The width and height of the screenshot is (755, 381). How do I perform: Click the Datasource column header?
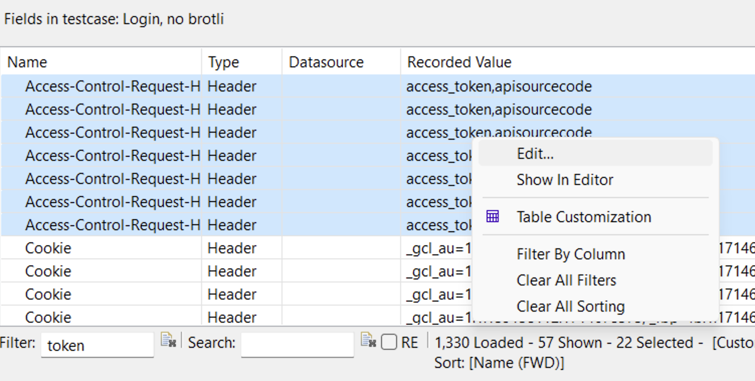341,62
